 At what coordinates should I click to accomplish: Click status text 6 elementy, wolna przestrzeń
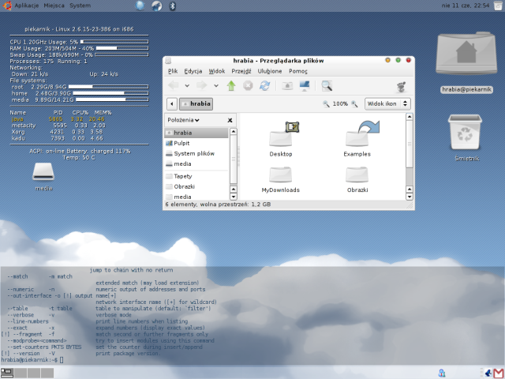tap(218, 205)
